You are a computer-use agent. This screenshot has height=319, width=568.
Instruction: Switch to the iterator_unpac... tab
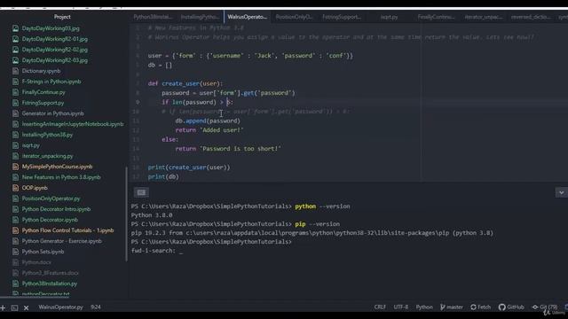point(483,17)
